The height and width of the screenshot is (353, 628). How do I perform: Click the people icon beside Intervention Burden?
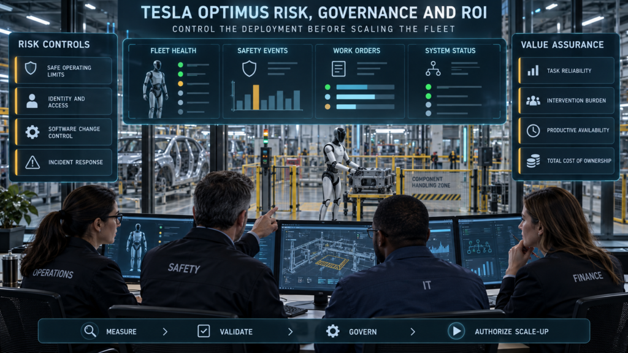click(x=533, y=101)
